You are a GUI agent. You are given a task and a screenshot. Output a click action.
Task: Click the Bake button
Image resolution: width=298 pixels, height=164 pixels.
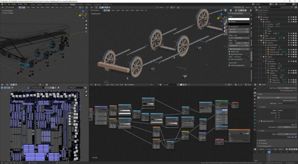tap(278, 98)
